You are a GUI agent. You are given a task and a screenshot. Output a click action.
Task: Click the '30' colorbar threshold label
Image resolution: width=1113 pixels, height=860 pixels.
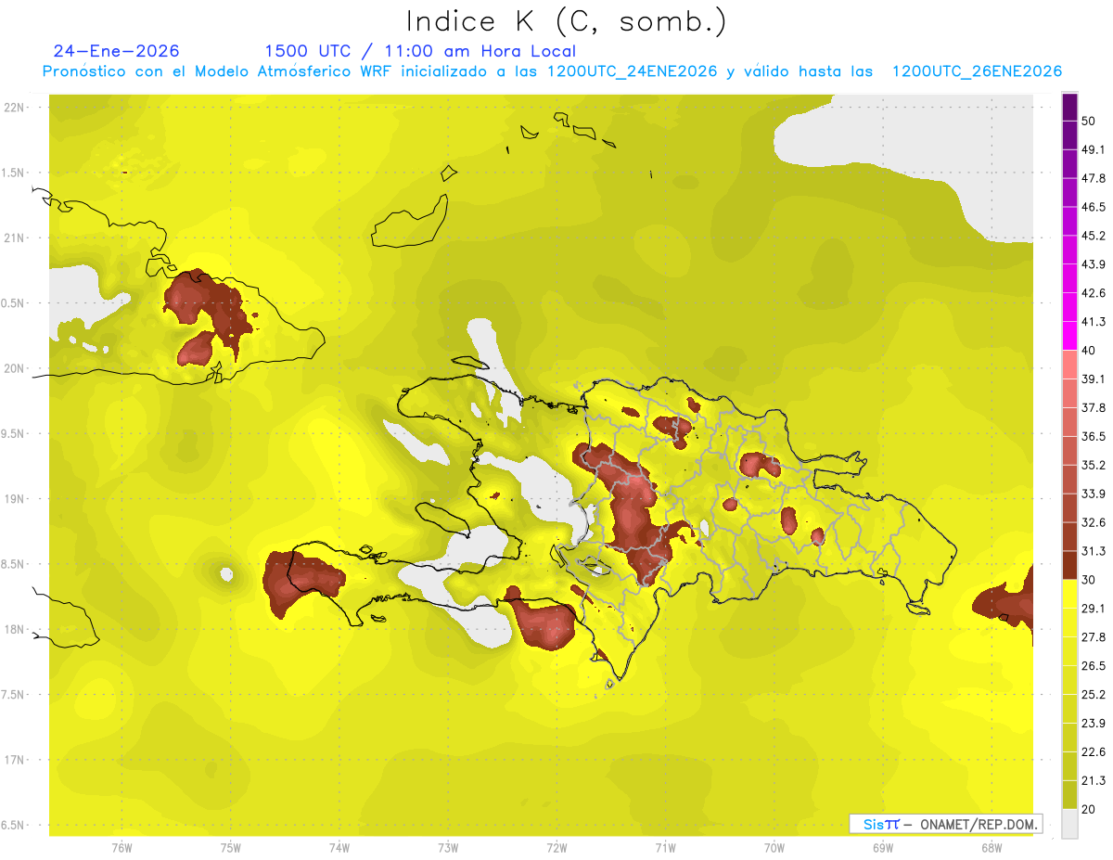1089,580
